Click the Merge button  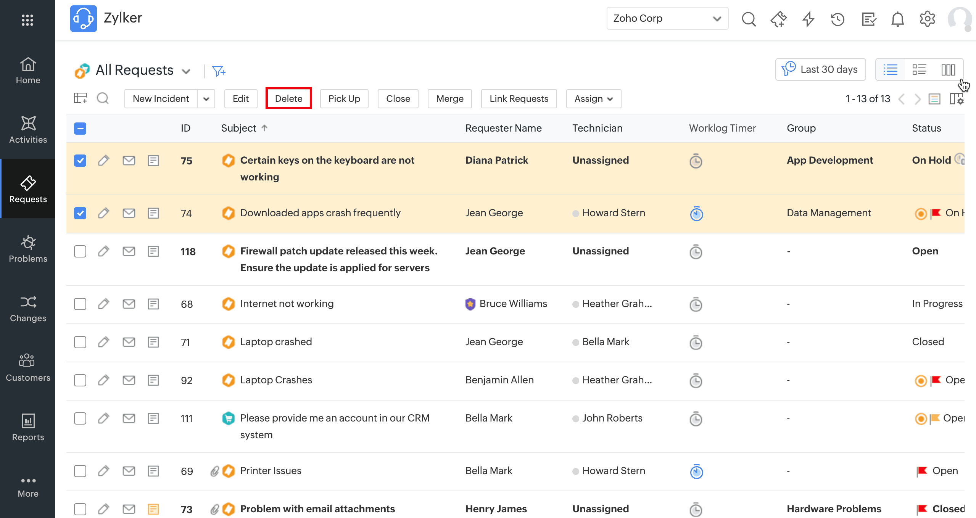click(449, 99)
